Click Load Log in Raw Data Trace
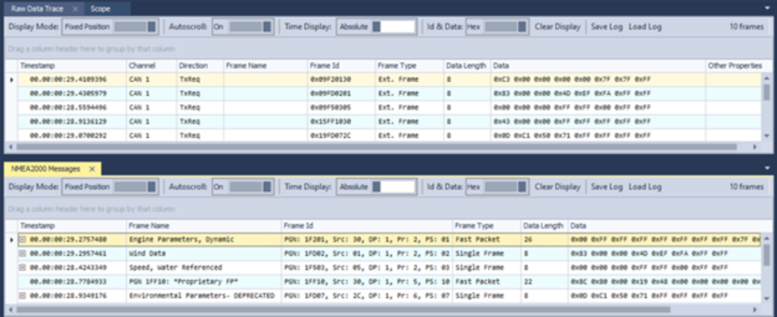The height and width of the screenshot is (317, 777). [645, 27]
